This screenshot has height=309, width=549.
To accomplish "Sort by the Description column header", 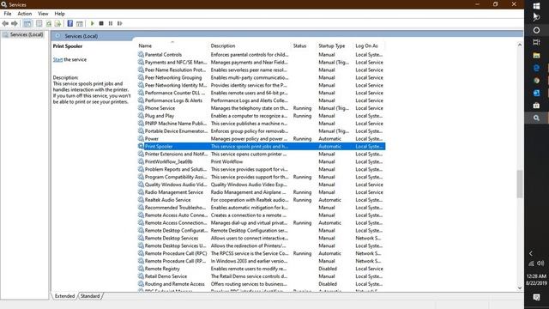I will pos(223,45).
